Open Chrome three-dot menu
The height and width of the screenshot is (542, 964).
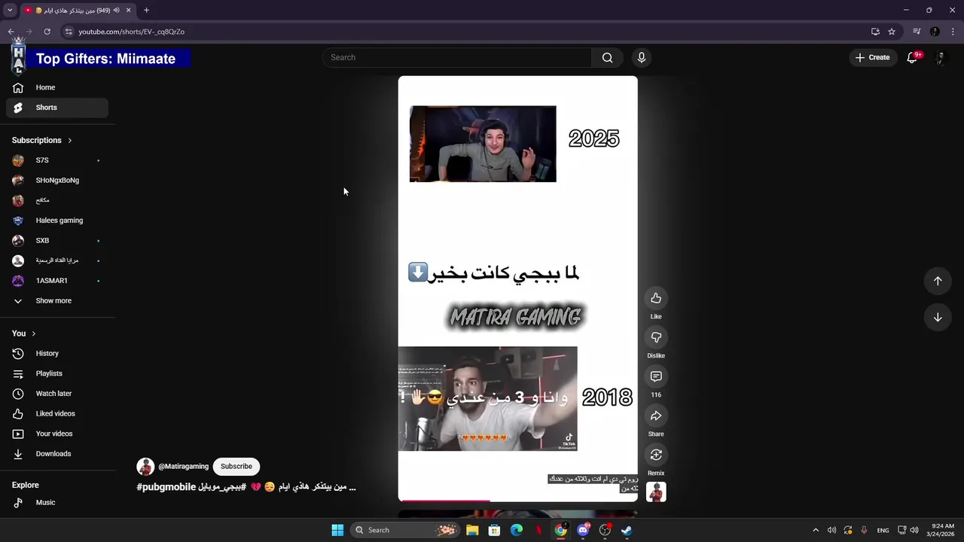click(953, 32)
